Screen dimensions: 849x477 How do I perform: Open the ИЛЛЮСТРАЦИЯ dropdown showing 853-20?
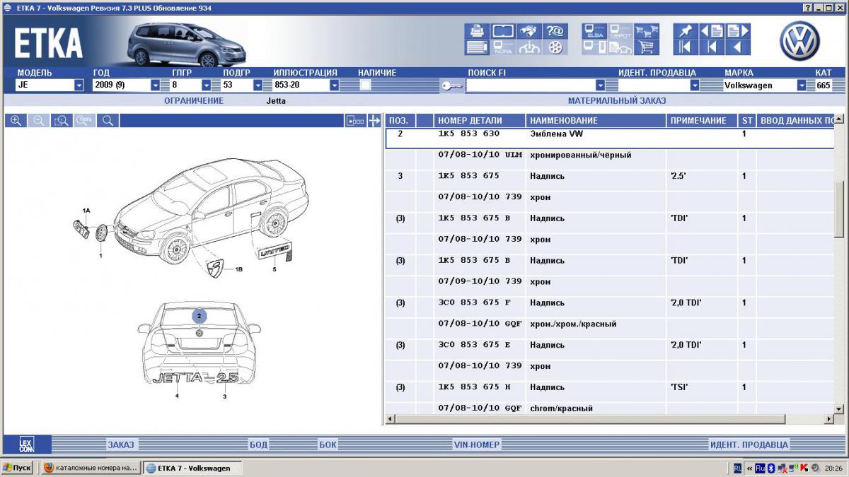[334, 86]
